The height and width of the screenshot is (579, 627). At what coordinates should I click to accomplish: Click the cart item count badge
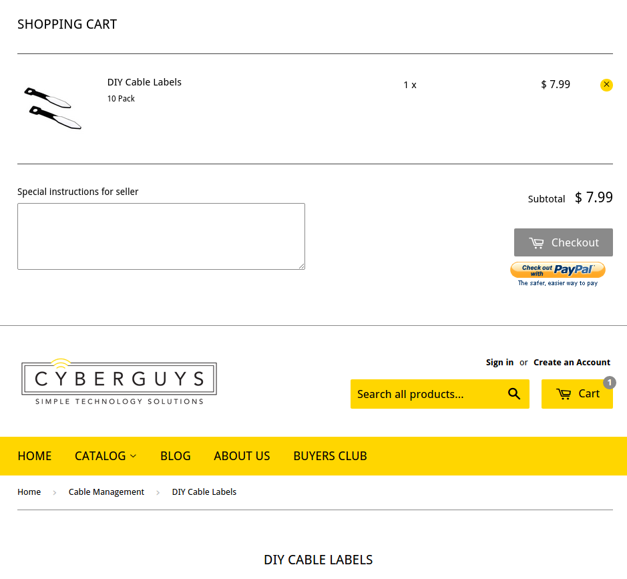coord(609,383)
